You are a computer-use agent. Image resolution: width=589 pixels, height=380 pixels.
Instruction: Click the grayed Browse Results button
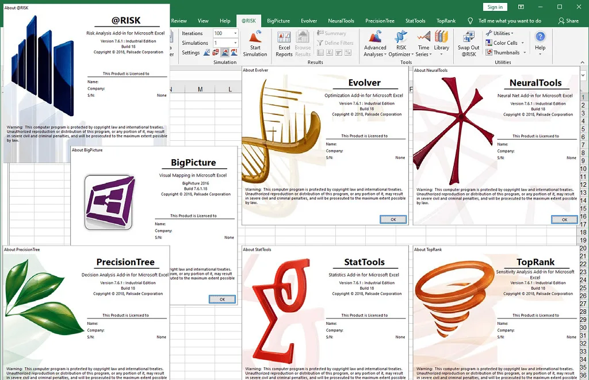click(x=303, y=44)
